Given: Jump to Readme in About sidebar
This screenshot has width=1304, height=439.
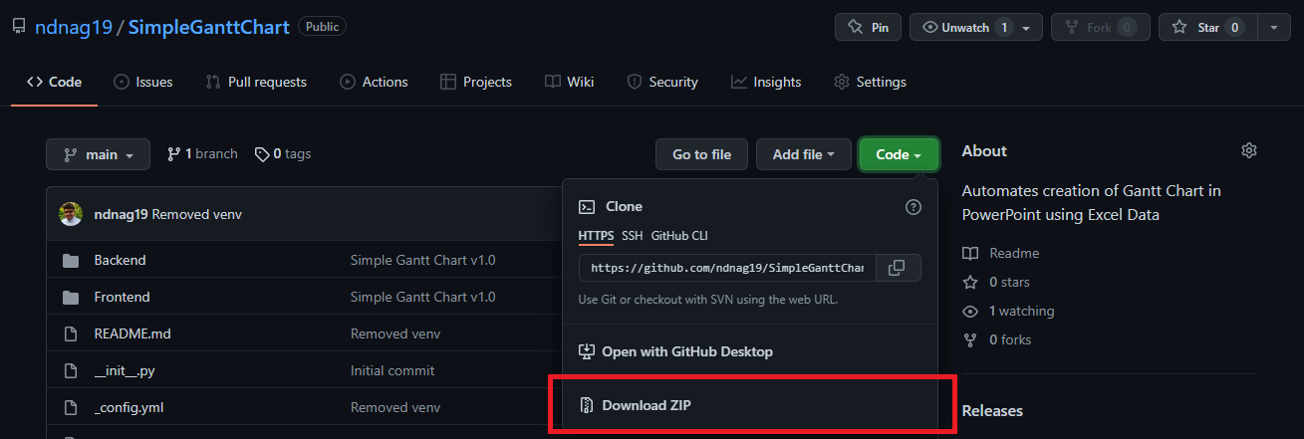Looking at the screenshot, I should click(1001, 253).
